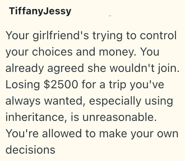Screen dimensions: 185x161
Task: Open the TiffanyJessy user profile
Action: click(40, 11)
